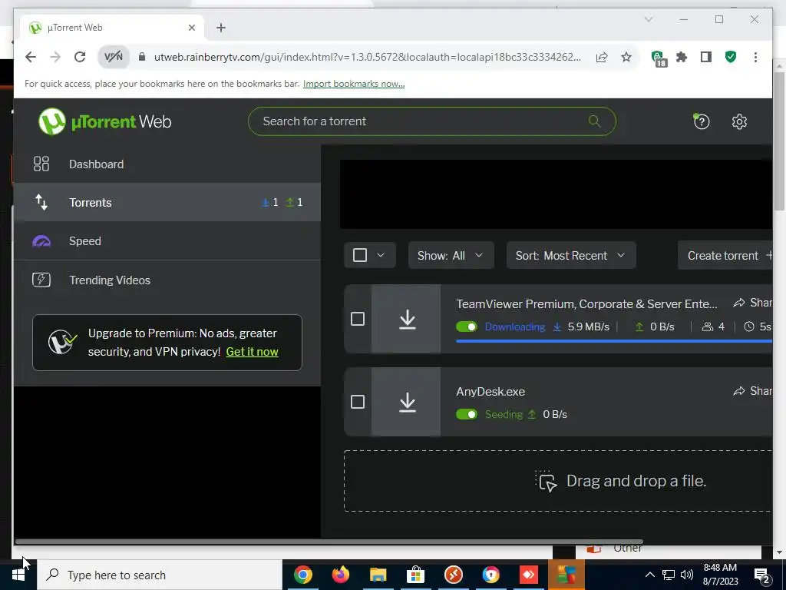Open the AnyDesk icon in the taskbar
This screenshot has width=786, height=590.
528,575
